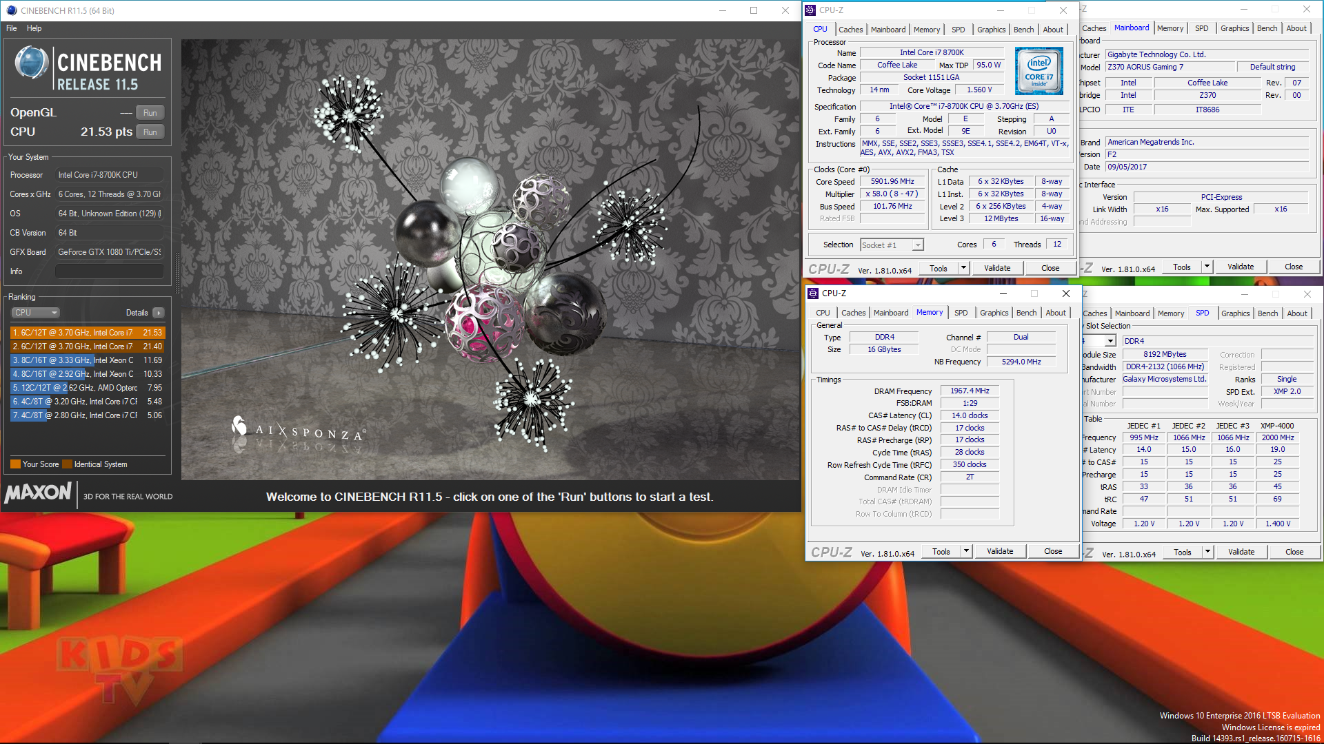This screenshot has height=744, width=1324.
Task: Select the Xeon ranking row scoring 11.69
Action: 88,360
